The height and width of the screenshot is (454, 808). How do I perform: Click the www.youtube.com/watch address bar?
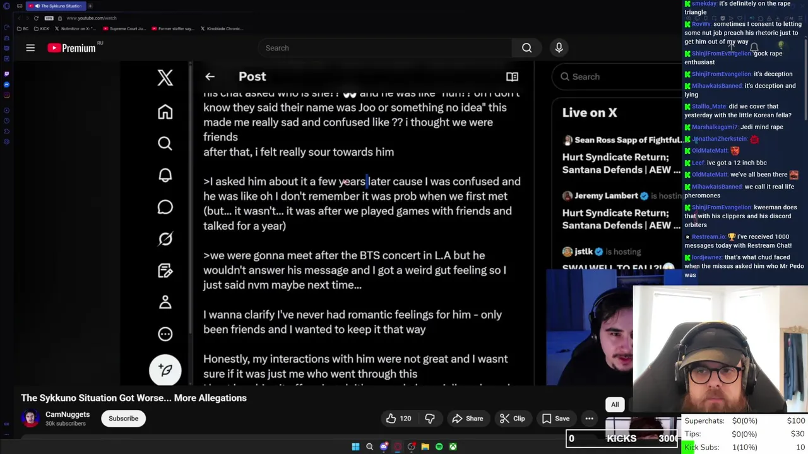[92, 18]
